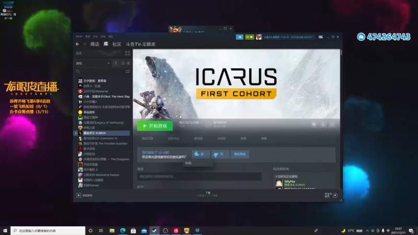Open the store page link below play button
Image resolution: width=418 pixels, height=235 pixels.
(147, 138)
